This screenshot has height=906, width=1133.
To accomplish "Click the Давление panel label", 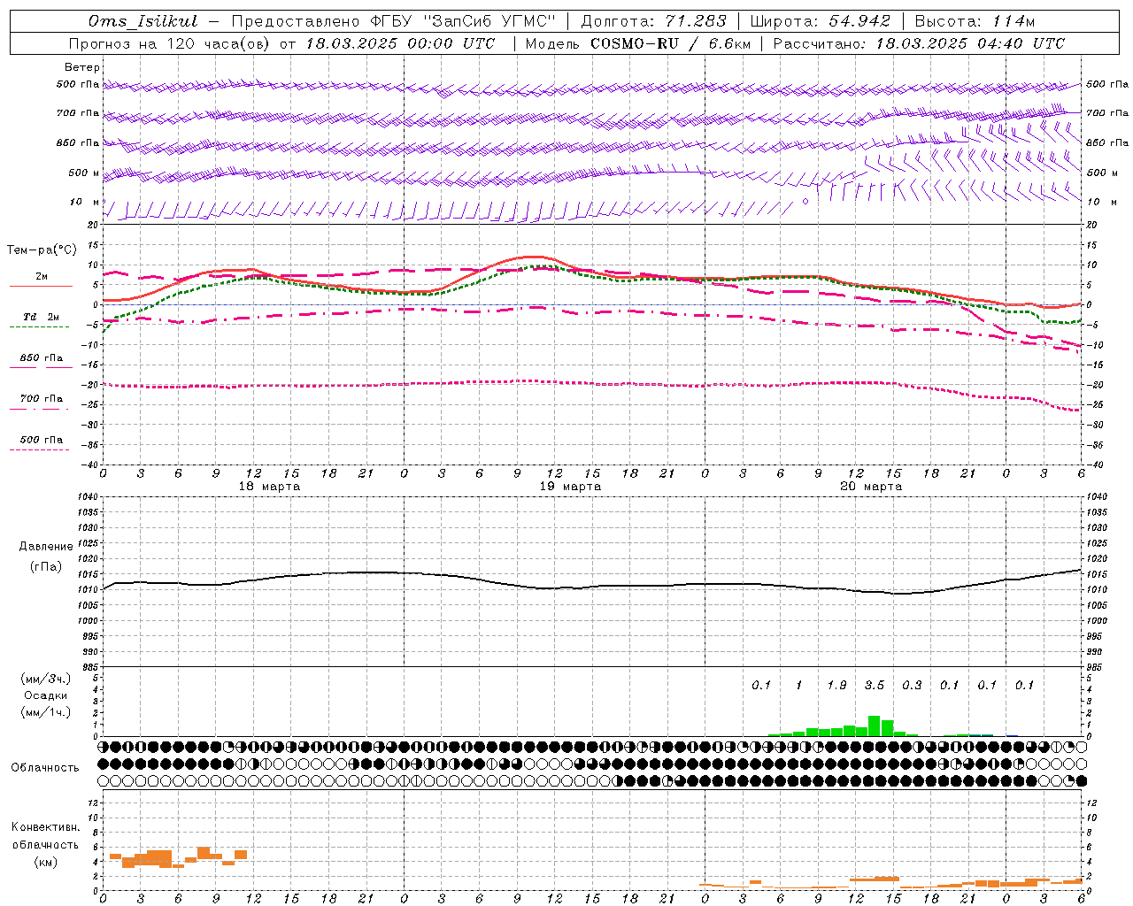I will [x=46, y=546].
